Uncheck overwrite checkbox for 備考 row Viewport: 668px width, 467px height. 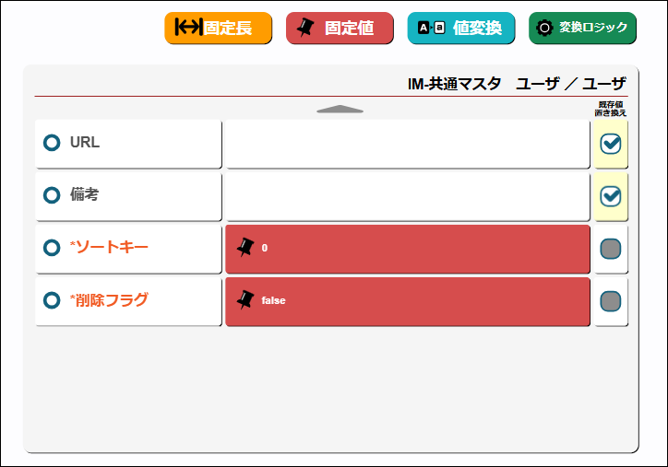click(x=610, y=196)
